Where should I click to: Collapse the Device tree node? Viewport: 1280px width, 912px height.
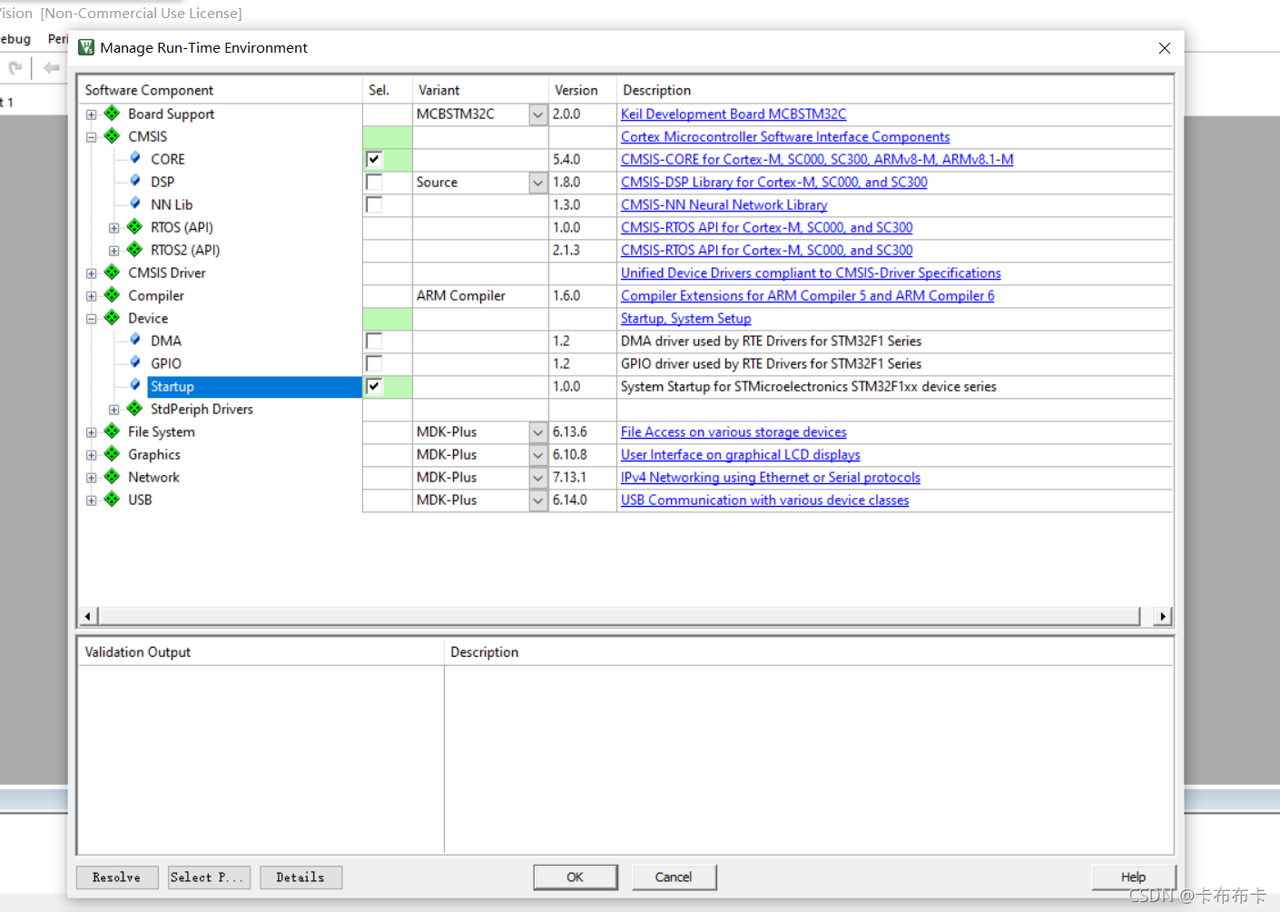91,319
